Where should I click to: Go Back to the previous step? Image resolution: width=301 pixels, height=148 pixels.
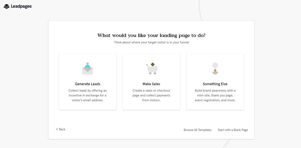(x=61, y=129)
